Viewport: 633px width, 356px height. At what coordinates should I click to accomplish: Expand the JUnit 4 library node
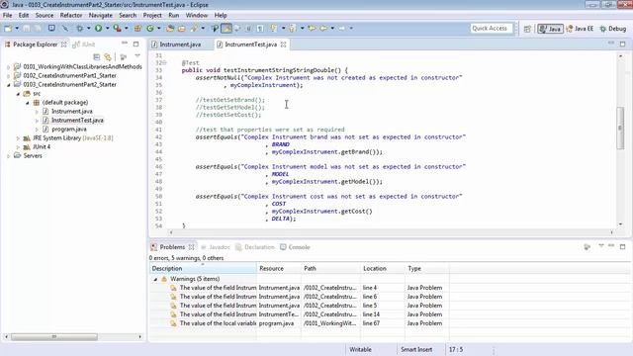tap(18, 147)
